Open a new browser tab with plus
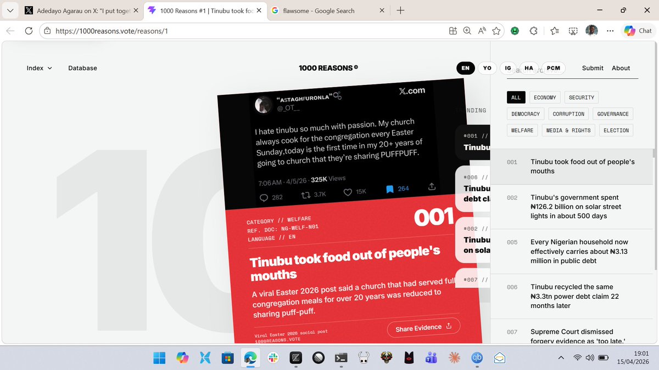The width and height of the screenshot is (659, 370). click(401, 10)
